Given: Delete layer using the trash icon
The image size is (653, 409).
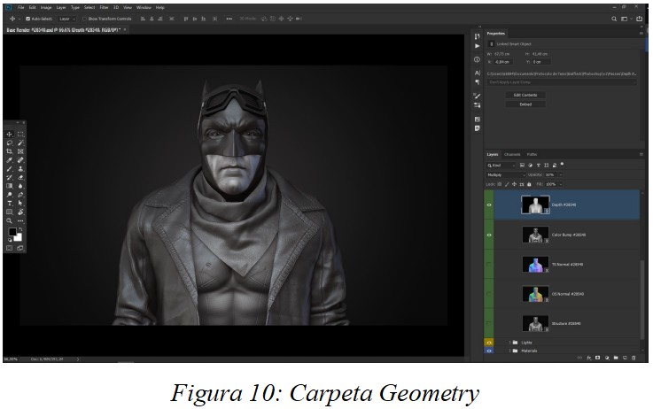Looking at the screenshot, I should click(633, 358).
